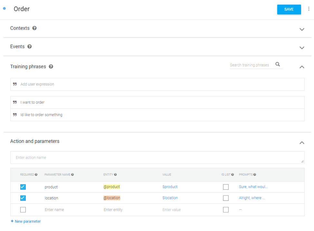Click quote icon beside 'Id like to order something'
Image resolution: width=314 pixels, height=231 pixels.
pyautogui.click(x=15, y=115)
